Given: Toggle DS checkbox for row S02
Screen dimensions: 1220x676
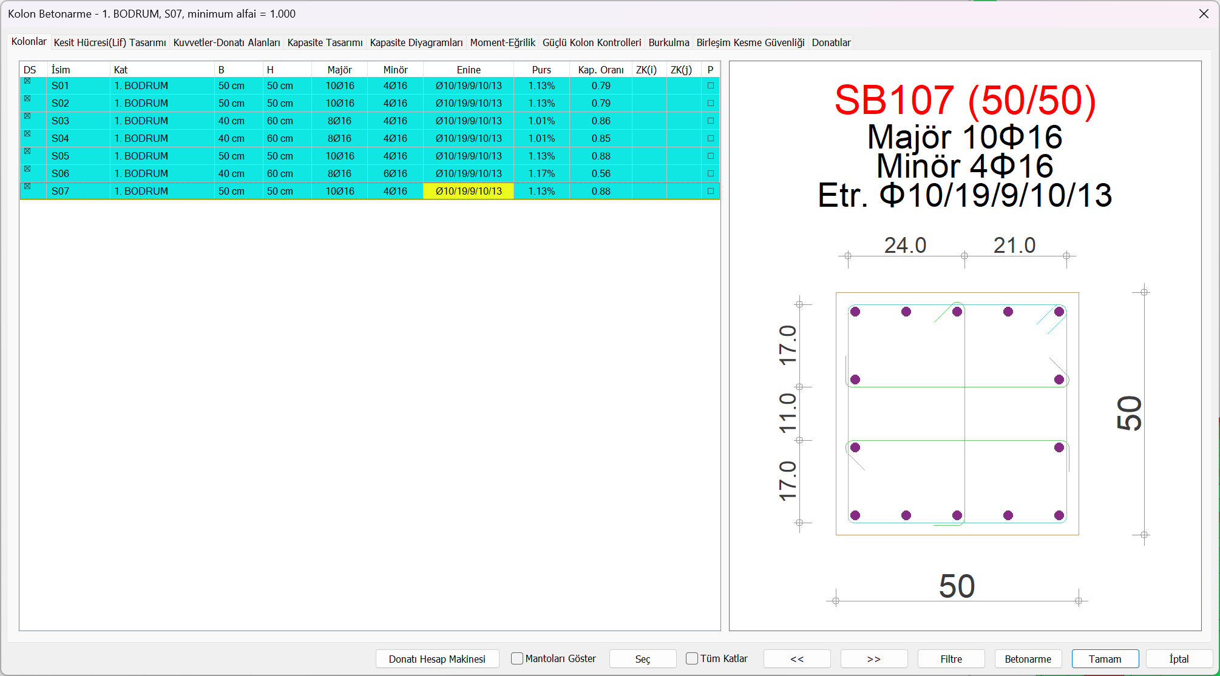Looking at the screenshot, I should [x=27, y=98].
